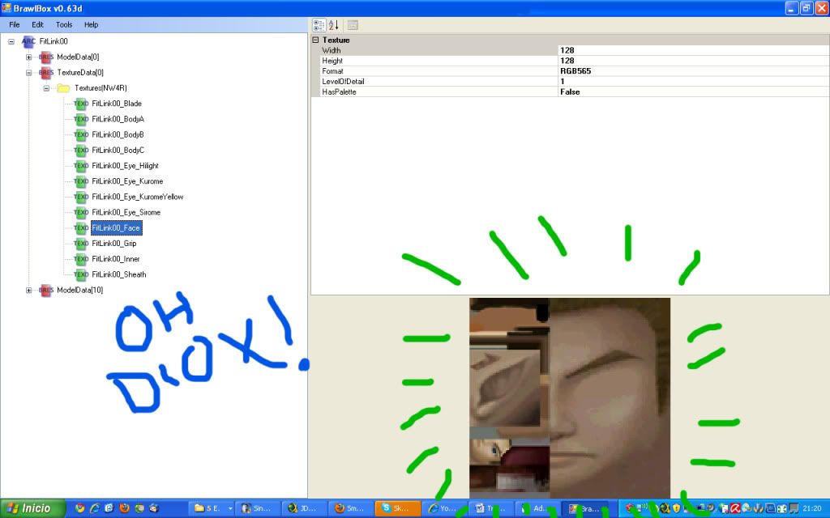
Task: Click the yellow Textures(NW4R) folder icon
Action: (x=63, y=88)
